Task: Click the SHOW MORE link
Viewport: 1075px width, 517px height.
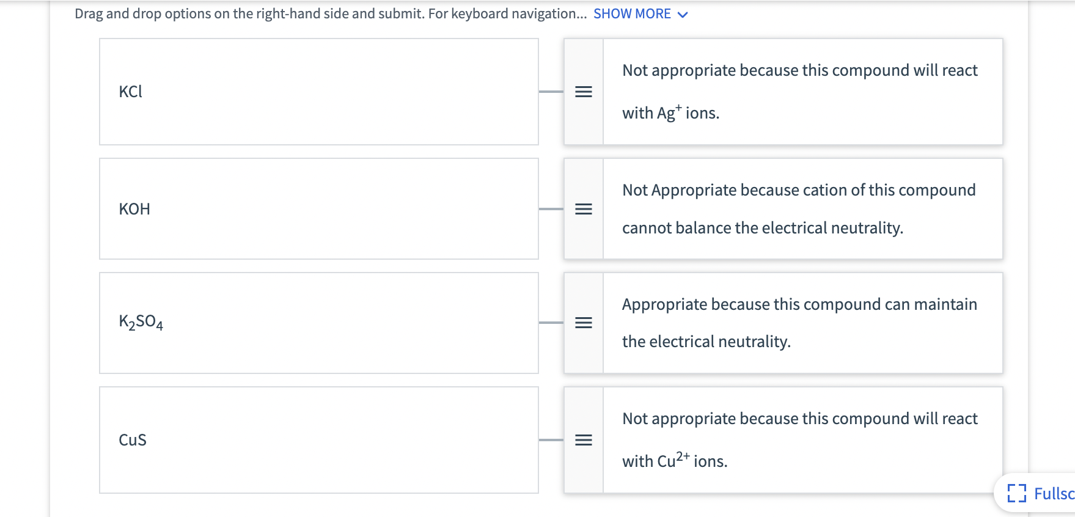Action: click(632, 14)
